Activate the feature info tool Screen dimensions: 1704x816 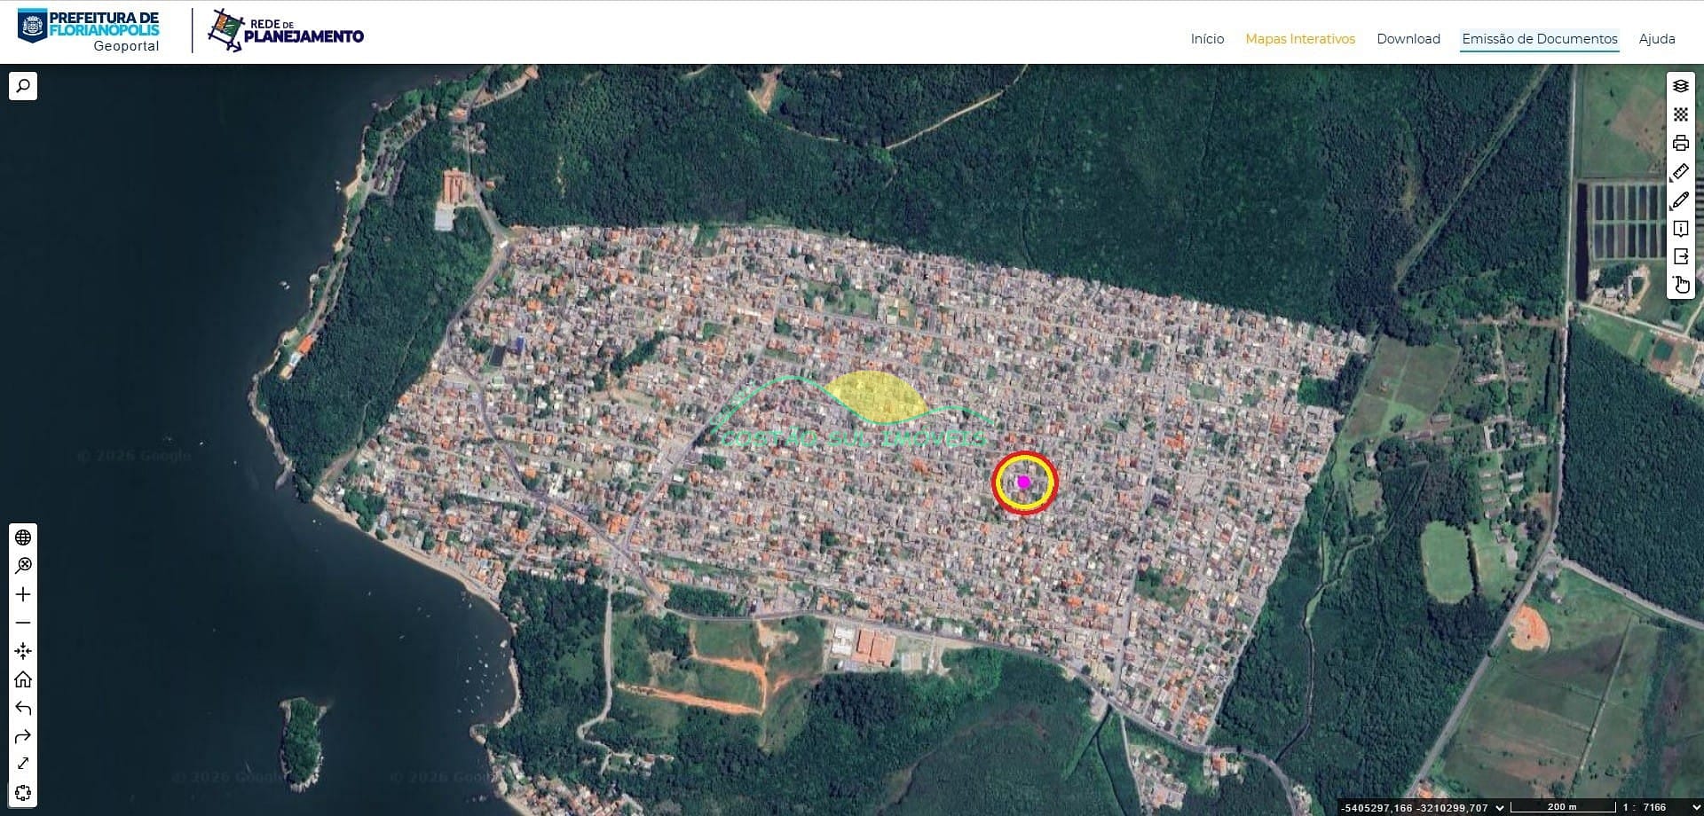(1680, 229)
